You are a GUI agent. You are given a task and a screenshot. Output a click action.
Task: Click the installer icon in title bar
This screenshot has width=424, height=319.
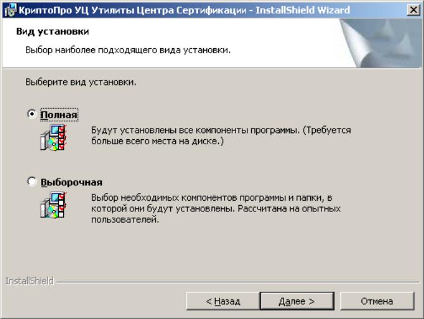[x=11, y=10]
